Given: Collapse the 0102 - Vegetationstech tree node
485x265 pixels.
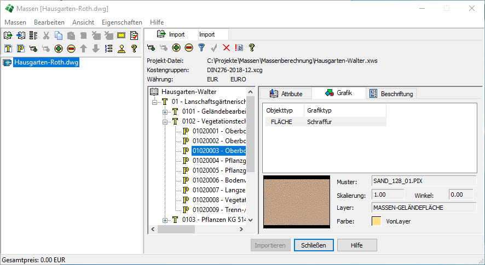Looking at the screenshot, I should click(x=166, y=122).
